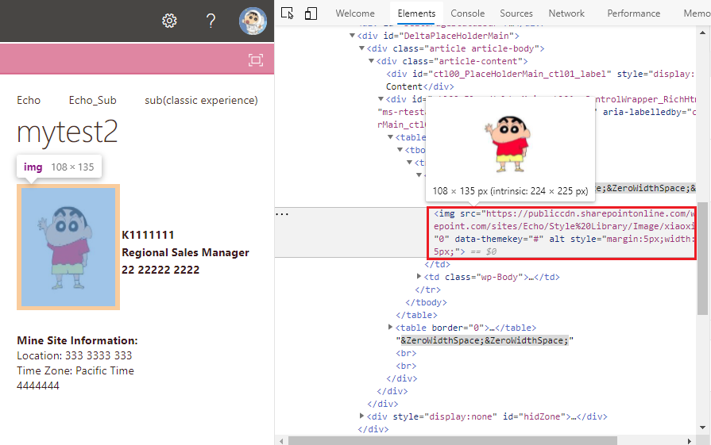Expand the table border="0" node
The width and height of the screenshot is (711, 445).
[390, 327]
